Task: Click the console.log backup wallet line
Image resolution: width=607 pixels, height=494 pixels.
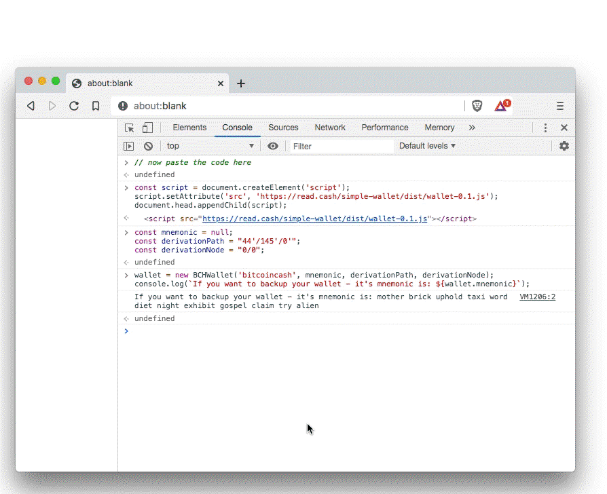Action: pos(332,284)
